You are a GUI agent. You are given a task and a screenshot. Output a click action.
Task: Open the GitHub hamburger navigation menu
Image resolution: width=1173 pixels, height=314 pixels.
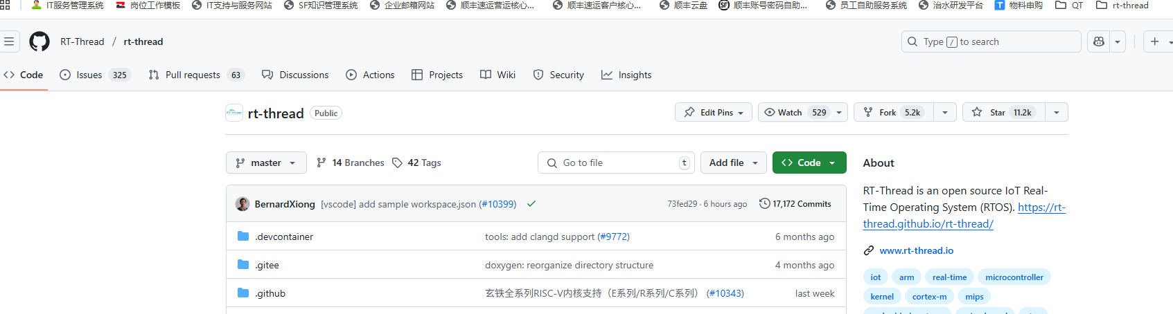point(9,41)
